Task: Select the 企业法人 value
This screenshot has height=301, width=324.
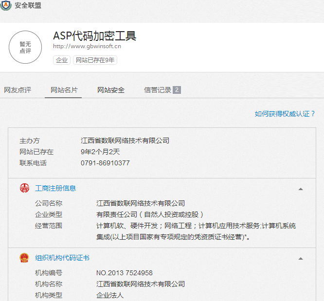Action: point(110,295)
